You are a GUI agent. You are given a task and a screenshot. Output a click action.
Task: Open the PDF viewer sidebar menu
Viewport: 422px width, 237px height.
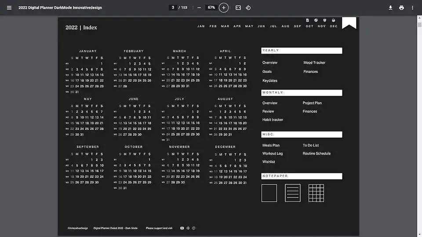[9, 7]
